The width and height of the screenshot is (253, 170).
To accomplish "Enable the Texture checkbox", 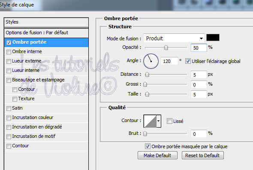I will (x=15, y=99).
